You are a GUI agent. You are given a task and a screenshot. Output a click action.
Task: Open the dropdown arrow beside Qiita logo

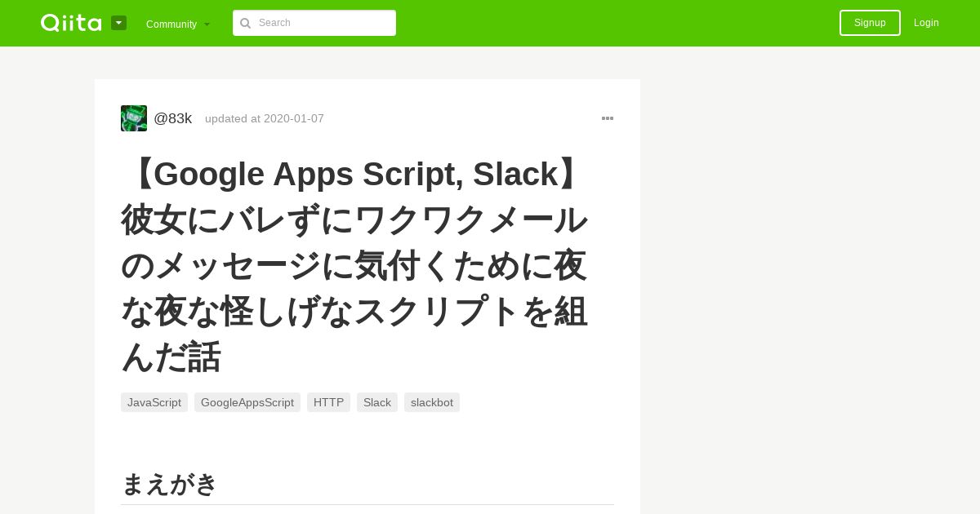pos(118,23)
